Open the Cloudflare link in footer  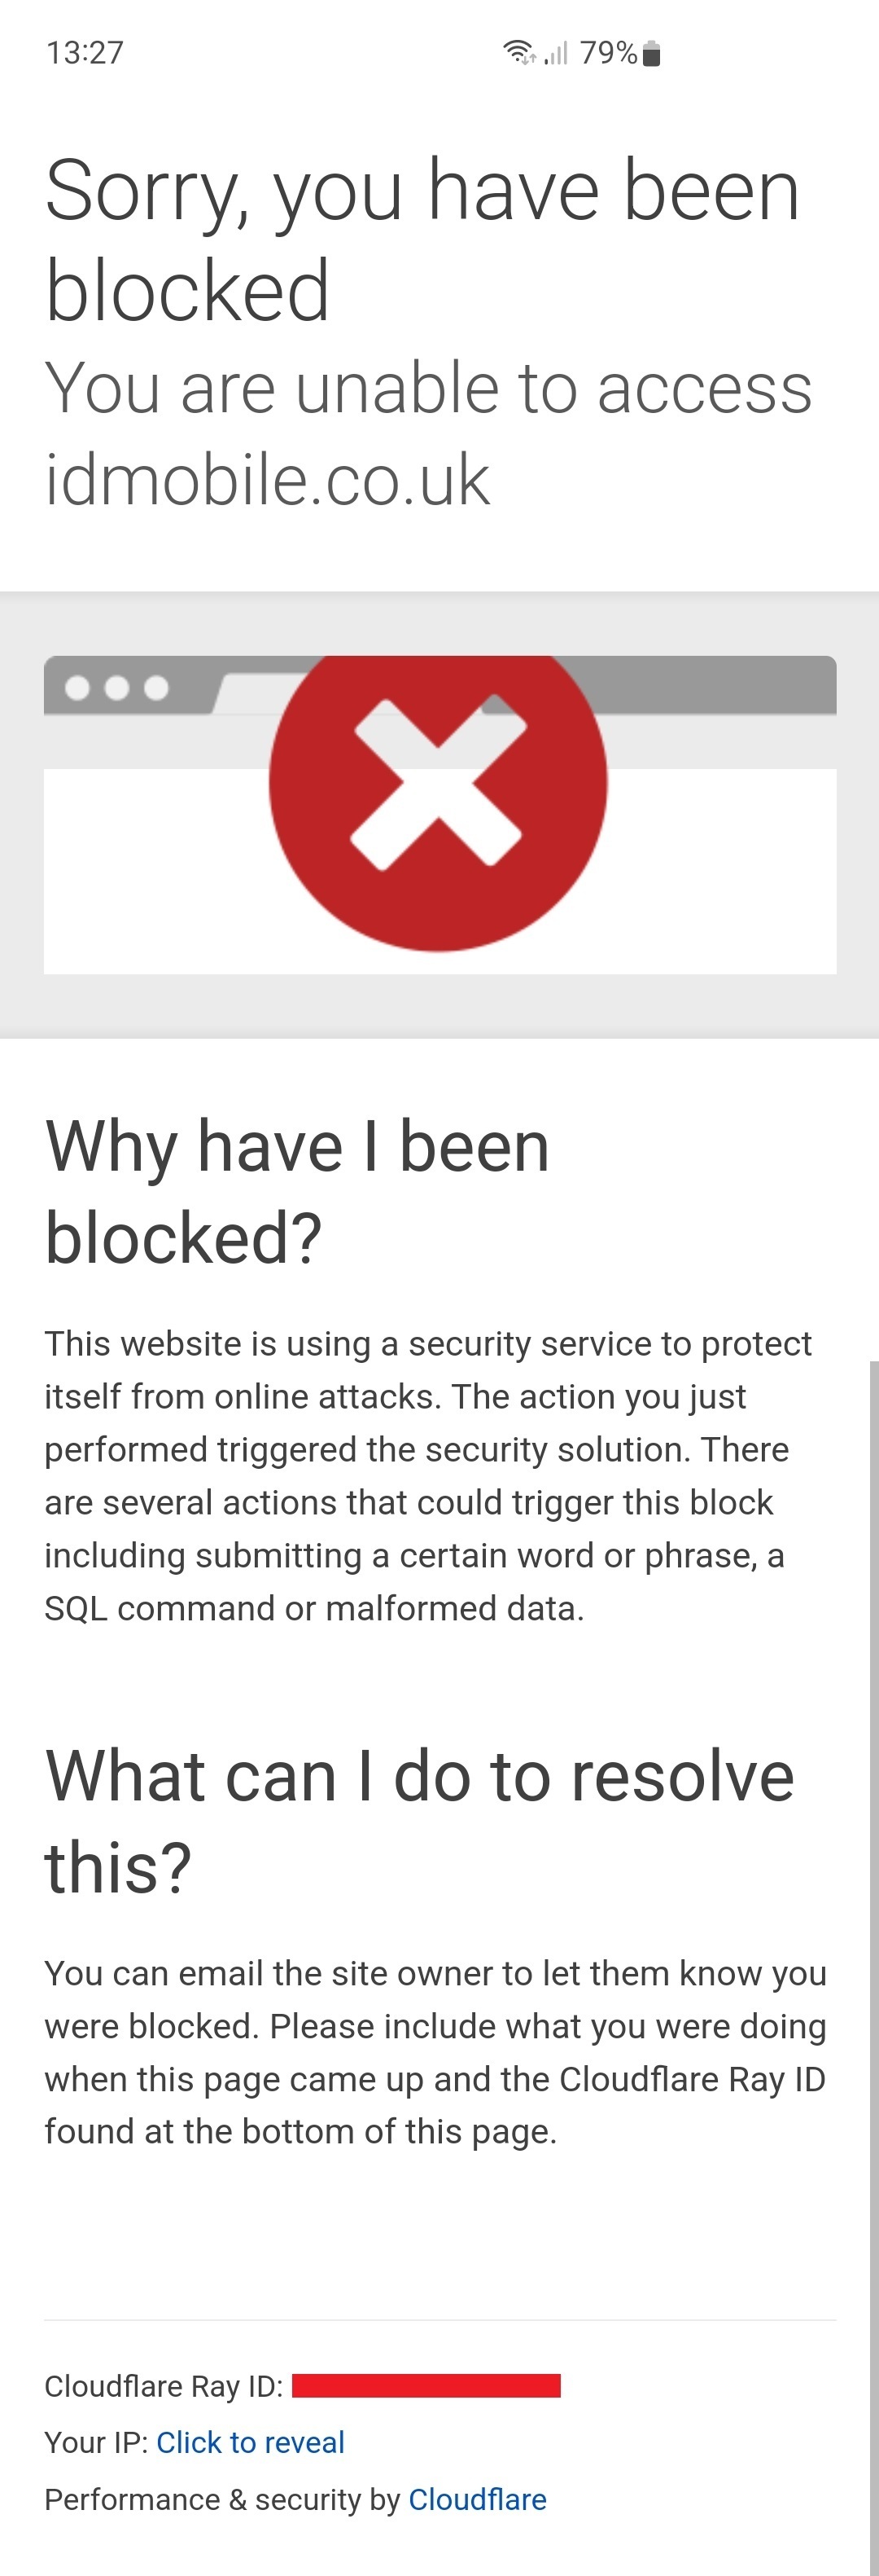point(478,2499)
